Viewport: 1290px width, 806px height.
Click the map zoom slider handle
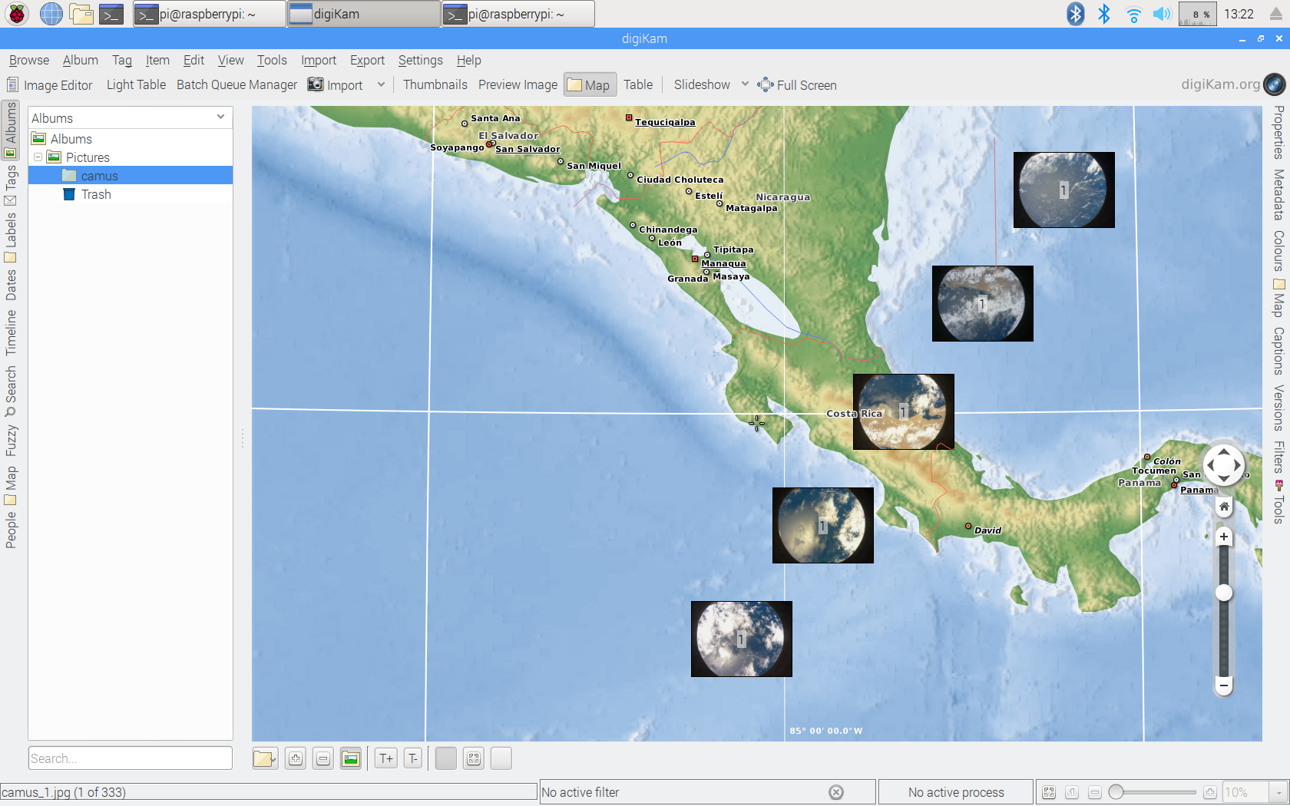1224,593
